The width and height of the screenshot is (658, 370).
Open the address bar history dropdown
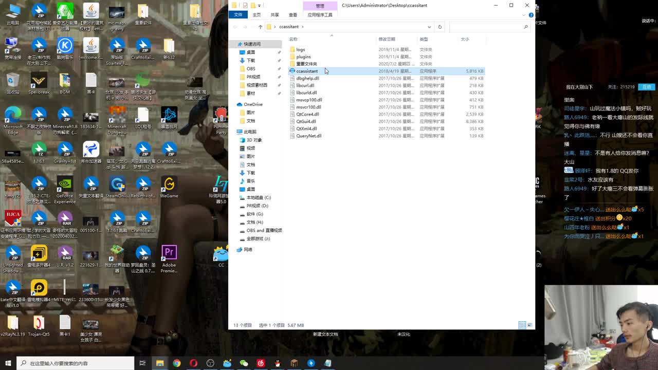[x=430, y=27]
